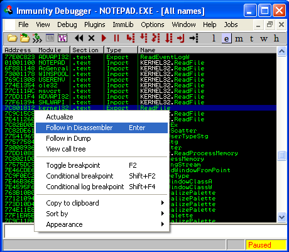
Task: Click the X close program toolbar icon
Action: pyautogui.click(x=91, y=38)
